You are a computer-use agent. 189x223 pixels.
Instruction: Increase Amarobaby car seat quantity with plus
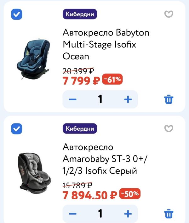(128, 214)
